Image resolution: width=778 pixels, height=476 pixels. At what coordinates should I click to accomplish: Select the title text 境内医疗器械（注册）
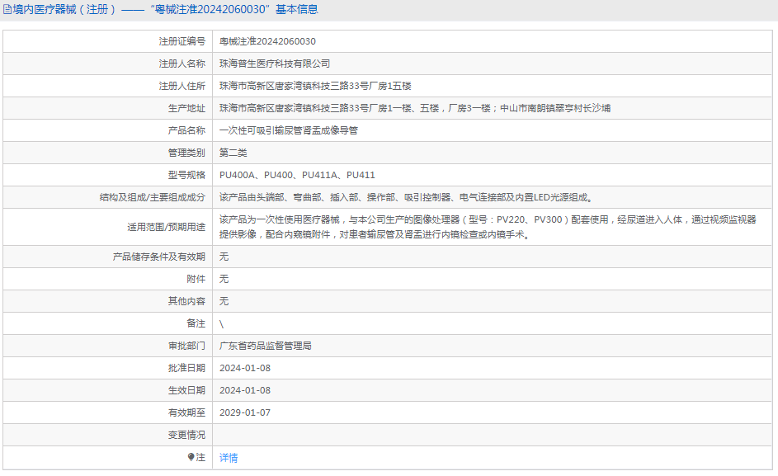point(64,9)
